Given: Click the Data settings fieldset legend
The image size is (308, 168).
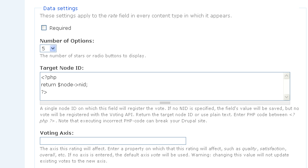Looking at the screenshot, I should pos(60,8).
